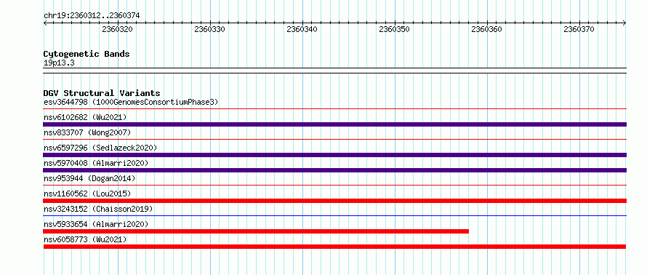This screenshot has width=647, height=275.
Task: Select the nsv6597296 purple variant bar
Action: [334, 155]
